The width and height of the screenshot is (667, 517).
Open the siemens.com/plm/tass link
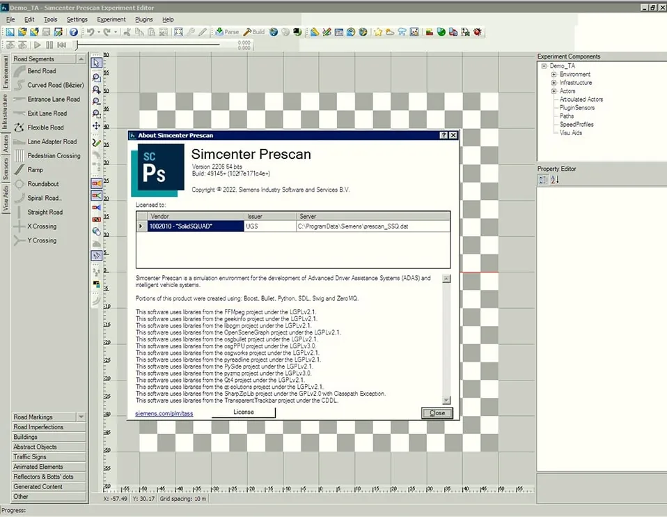click(x=164, y=413)
